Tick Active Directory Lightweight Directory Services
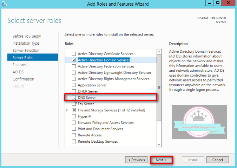 pos(74,72)
